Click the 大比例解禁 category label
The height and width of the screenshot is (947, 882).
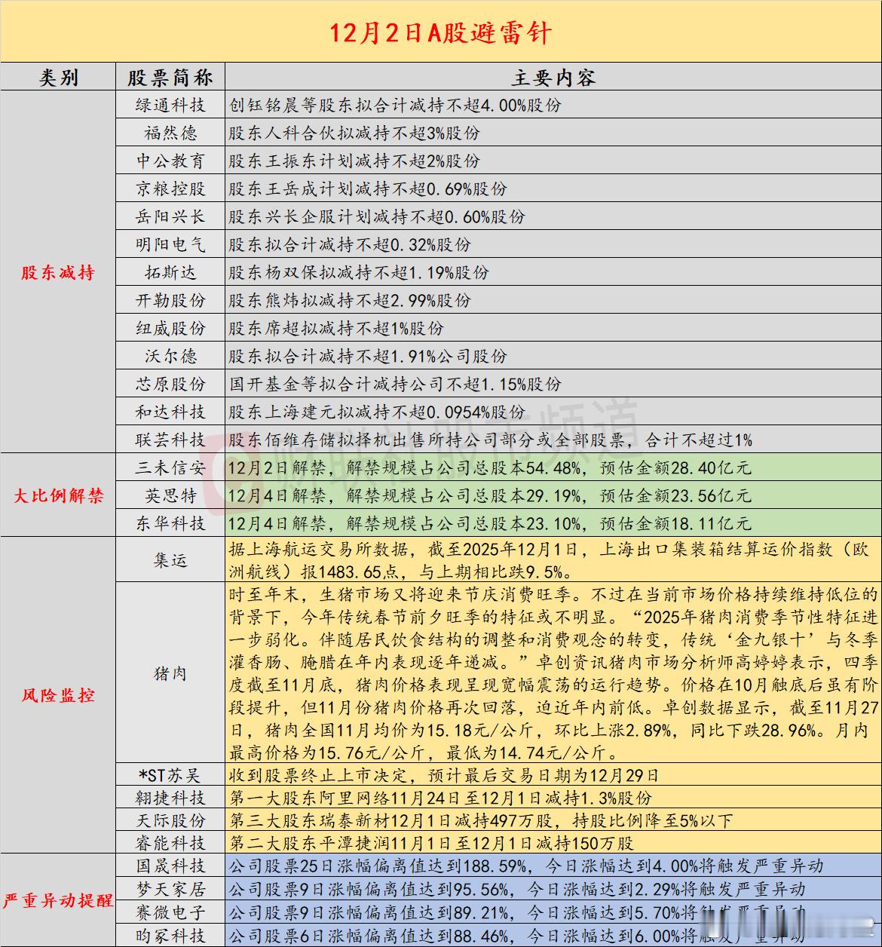(x=58, y=495)
